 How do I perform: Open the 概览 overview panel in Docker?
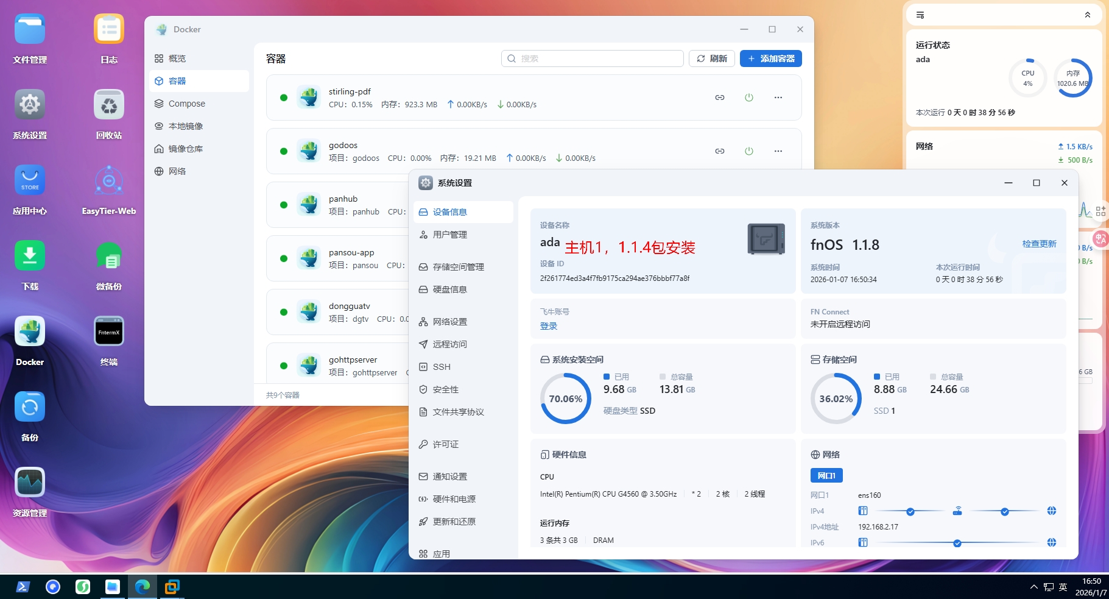coord(176,58)
